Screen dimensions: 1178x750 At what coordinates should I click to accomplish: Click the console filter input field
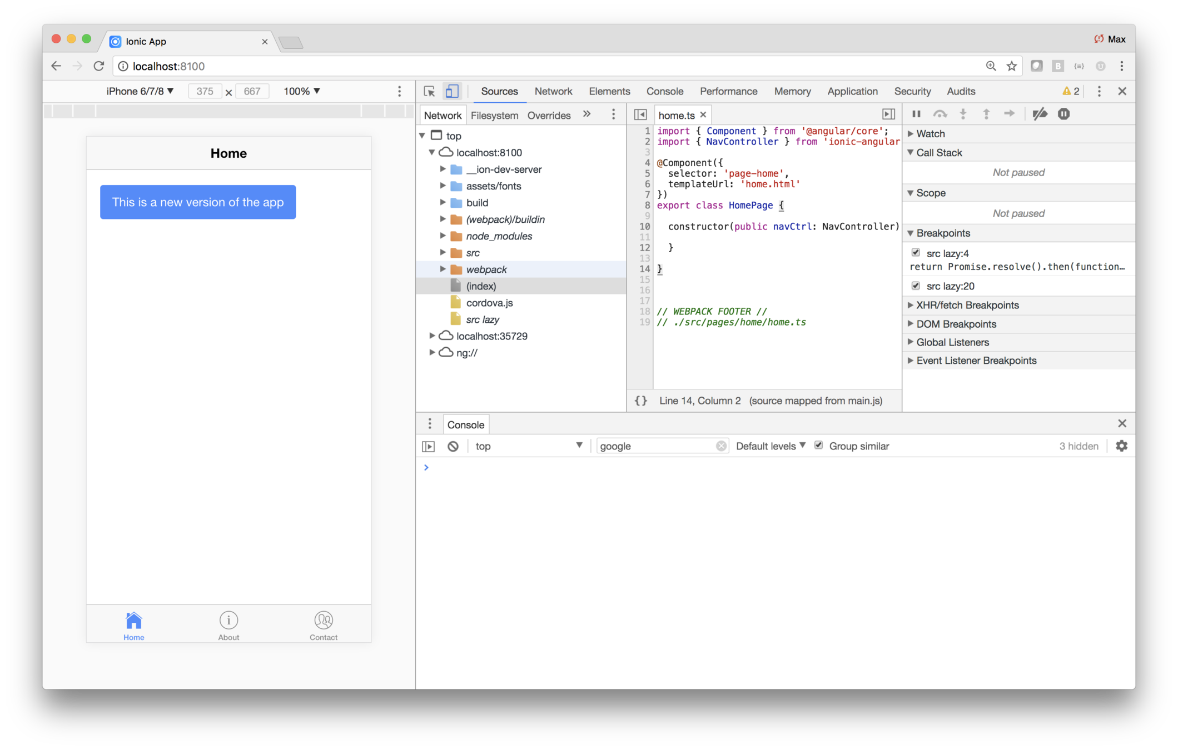pyautogui.click(x=656, y=446)
